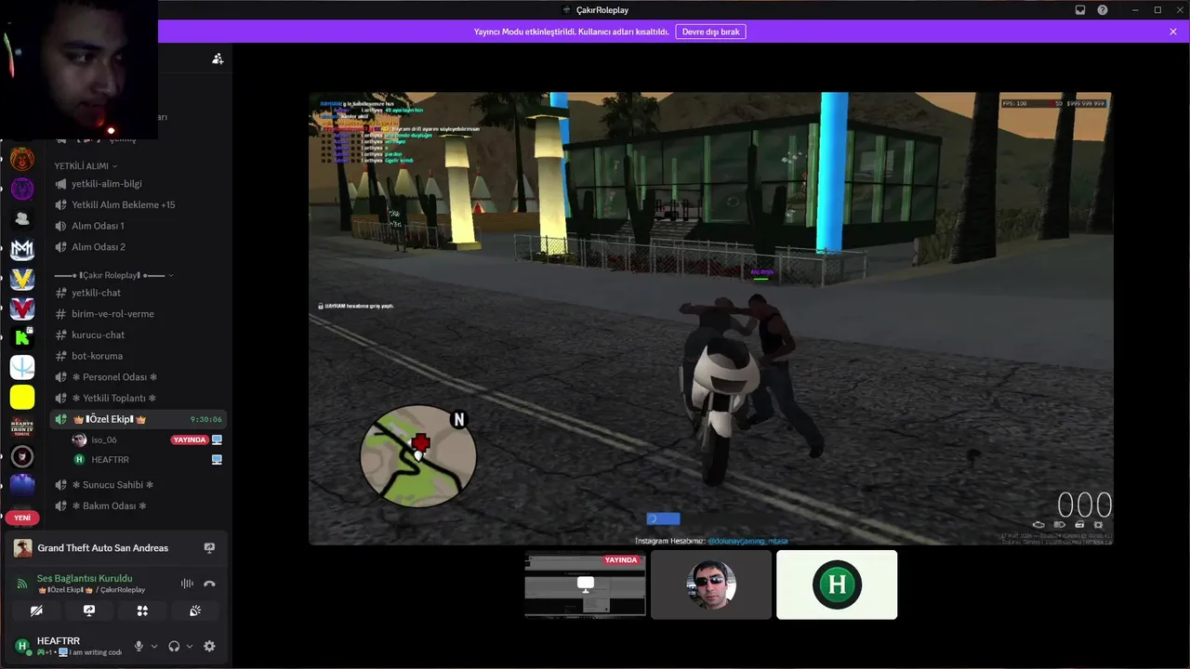1190x669 pixels.
Task: Select the sunglasses avatar participant tile
Action: (711, 584)
